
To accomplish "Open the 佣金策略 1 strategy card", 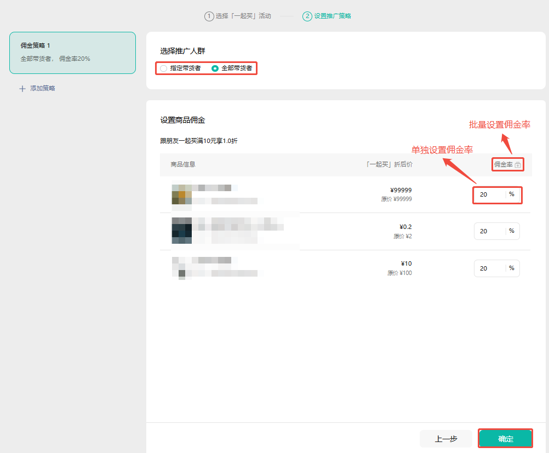I will coord(72,53).
